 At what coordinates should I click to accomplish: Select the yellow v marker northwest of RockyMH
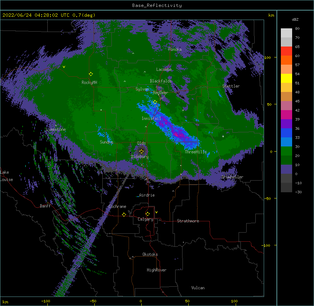tap(64, 67)
